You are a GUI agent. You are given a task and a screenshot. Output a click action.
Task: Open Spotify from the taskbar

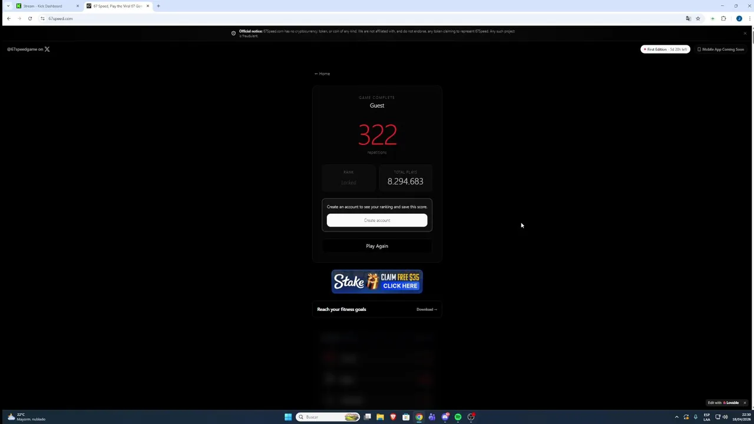coord(458,417)
